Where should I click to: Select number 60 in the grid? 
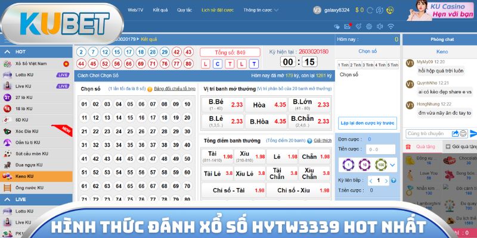click(187, 173)
